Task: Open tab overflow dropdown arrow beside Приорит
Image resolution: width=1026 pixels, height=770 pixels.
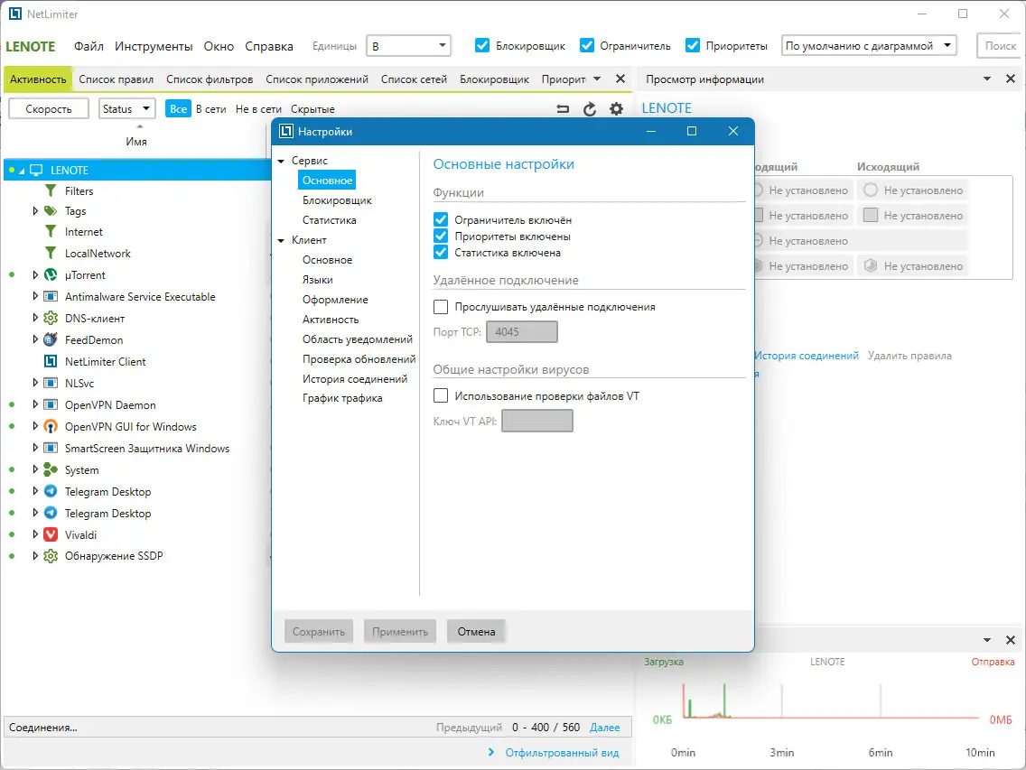Action: pyautogui.click(x=597, y=79)
